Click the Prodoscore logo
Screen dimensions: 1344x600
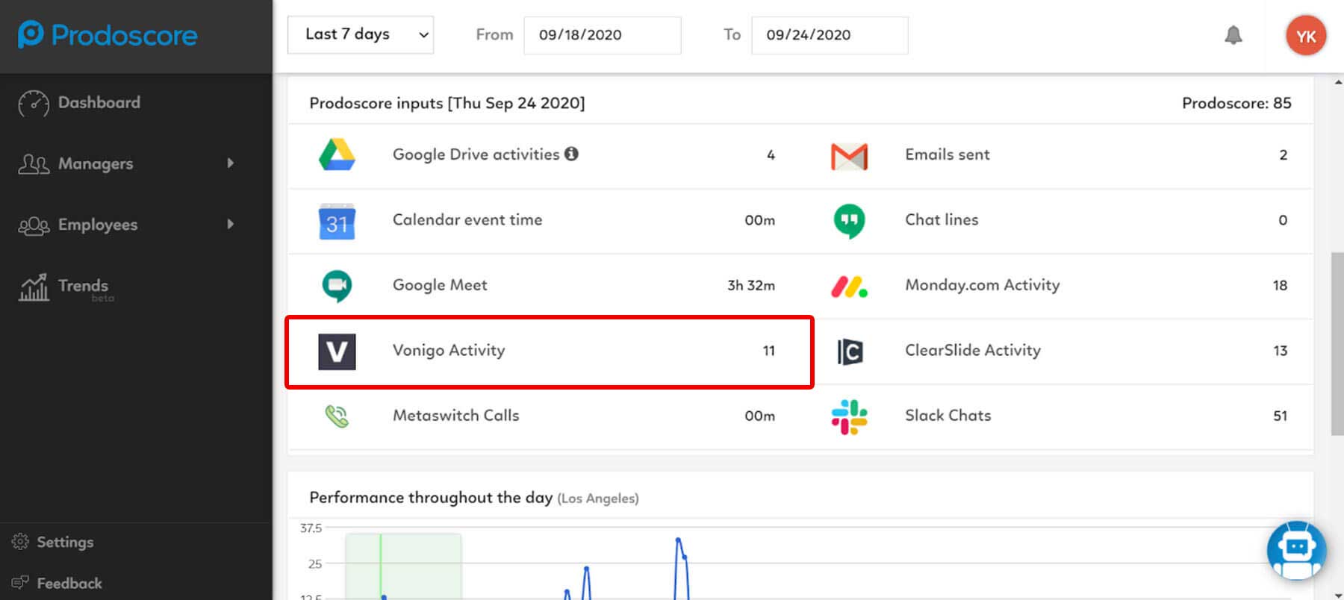coord(108,34)
